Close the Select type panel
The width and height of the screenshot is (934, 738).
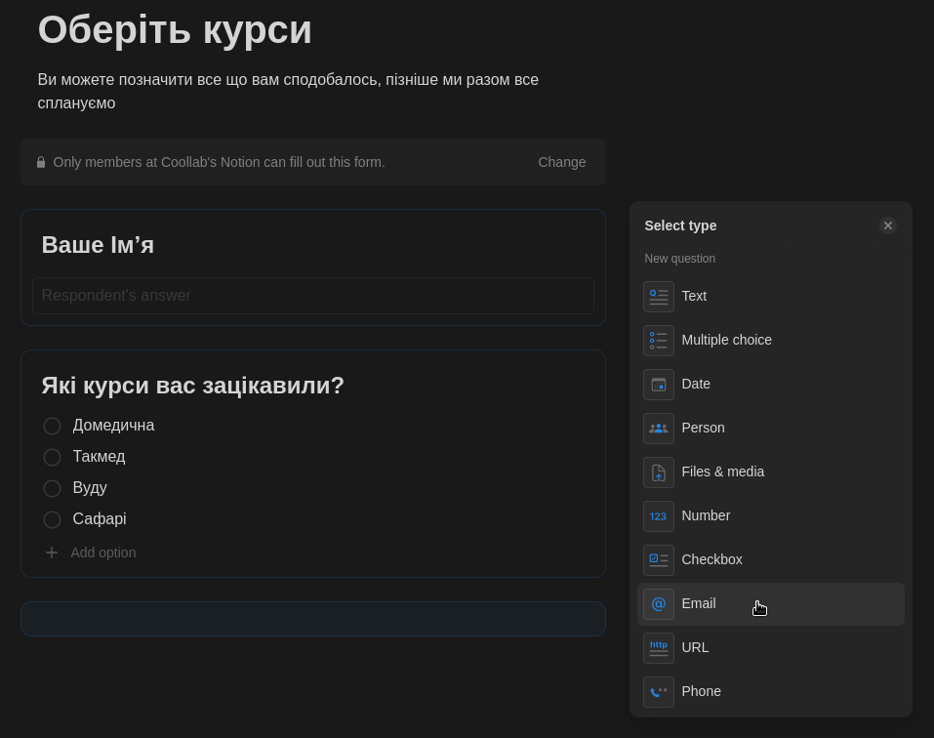(887, 225)
